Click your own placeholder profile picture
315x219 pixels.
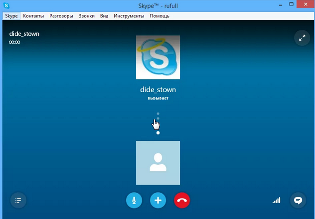pyautogui.click(x=158, y=163)
